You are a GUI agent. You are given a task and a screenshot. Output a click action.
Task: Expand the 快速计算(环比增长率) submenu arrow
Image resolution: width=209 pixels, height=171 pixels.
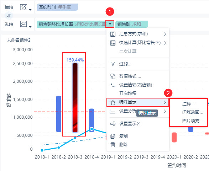coord(165,43)
